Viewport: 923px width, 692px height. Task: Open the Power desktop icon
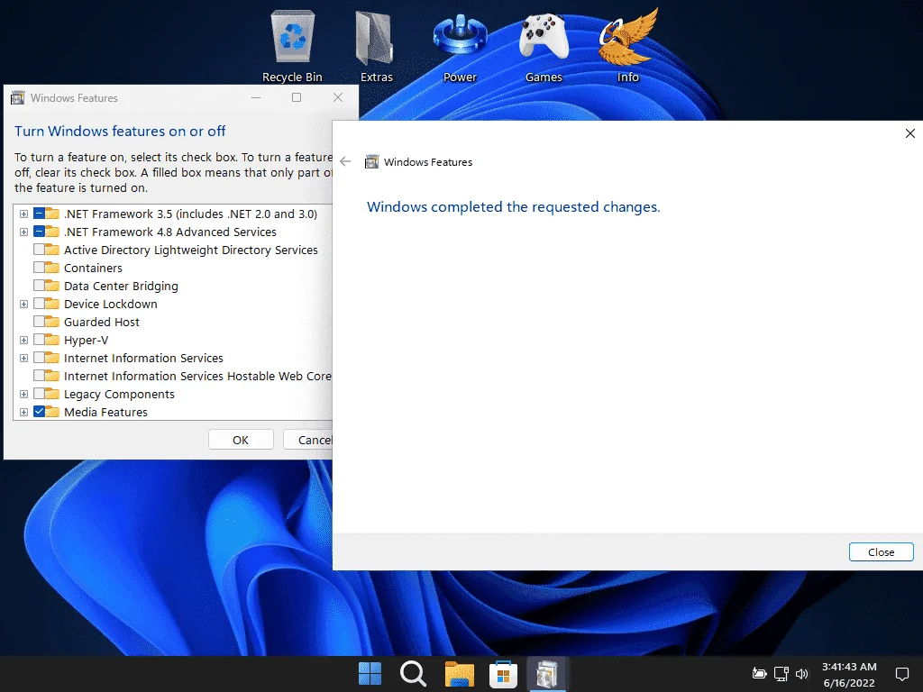(460, 47)
